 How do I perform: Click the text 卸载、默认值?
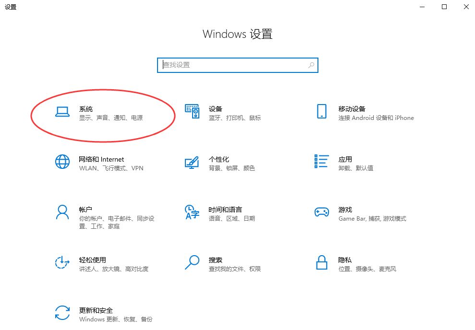coord(356,168)
